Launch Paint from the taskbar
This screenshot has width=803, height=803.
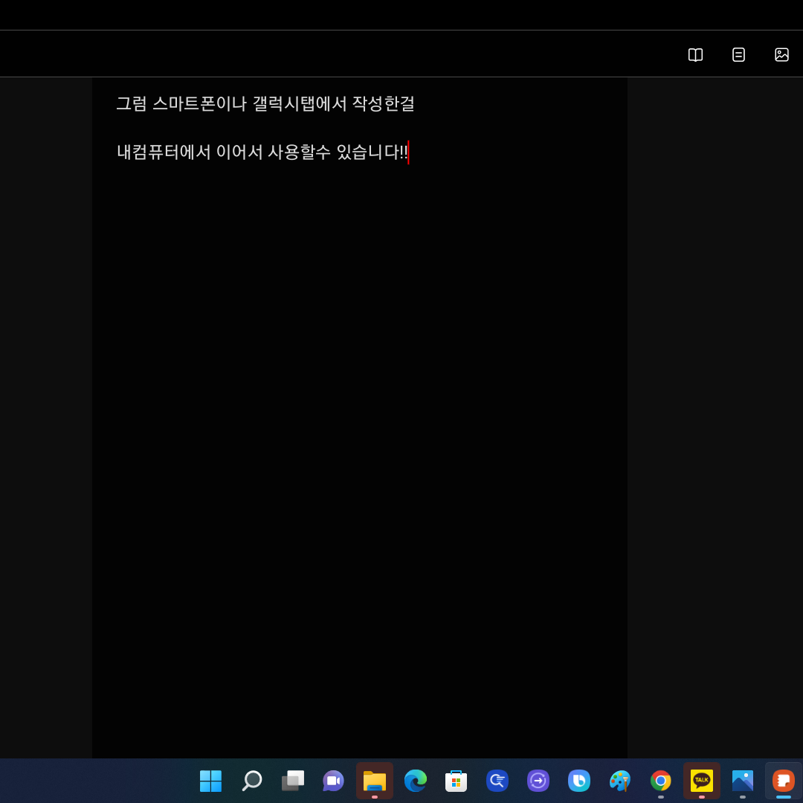[x=619, y=781]
